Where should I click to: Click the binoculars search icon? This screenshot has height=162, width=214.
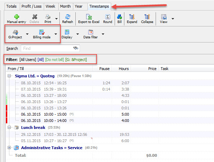point(76,48)
